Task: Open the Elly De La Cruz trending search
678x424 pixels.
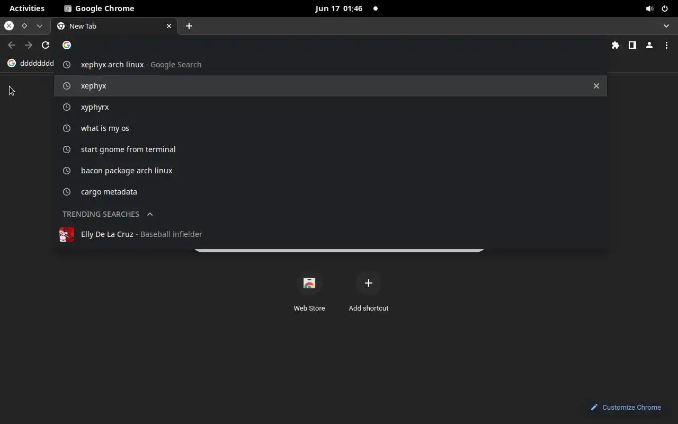Action: pos(331,234)
